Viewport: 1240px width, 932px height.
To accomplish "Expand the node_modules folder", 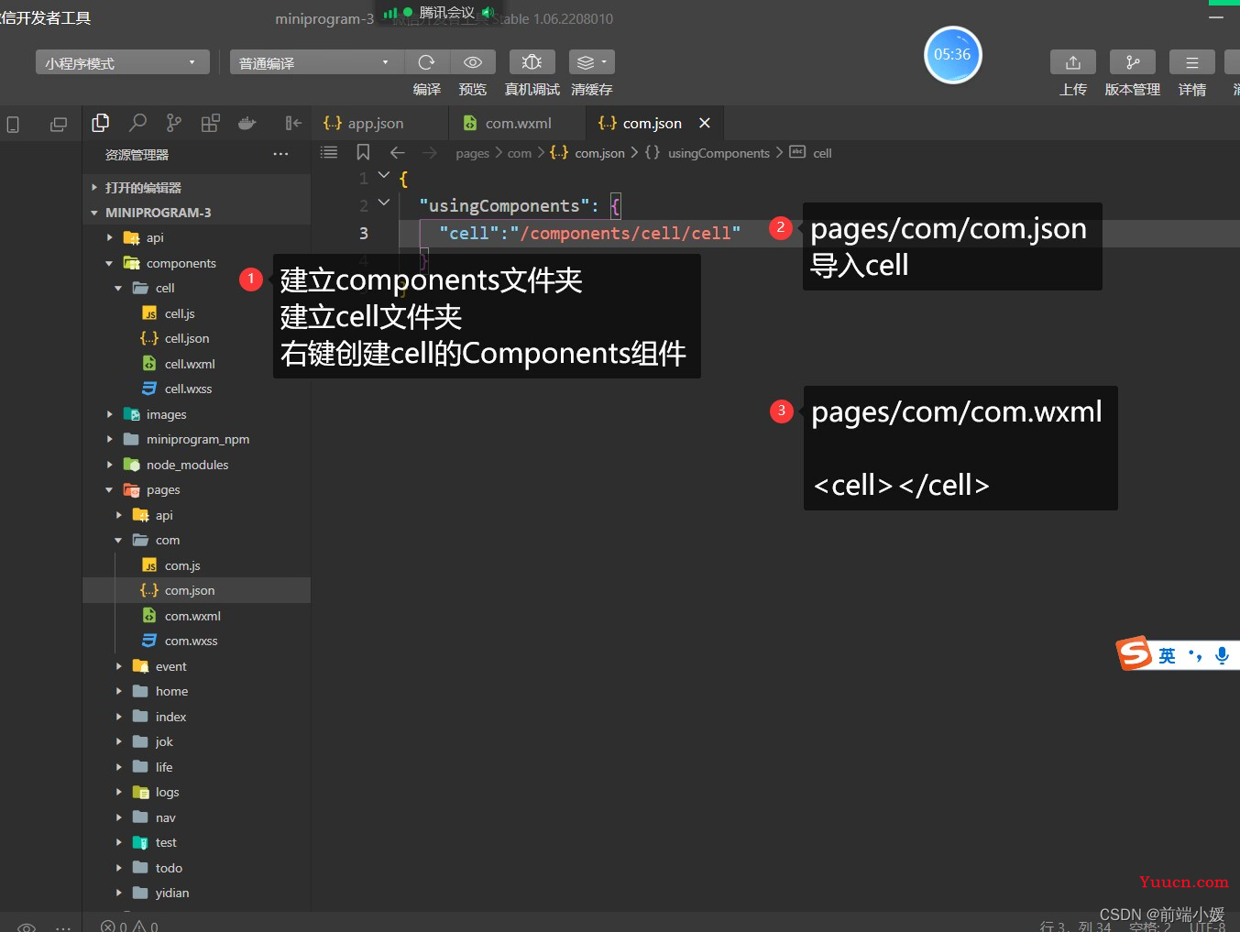I will click(x=109, y=465).
